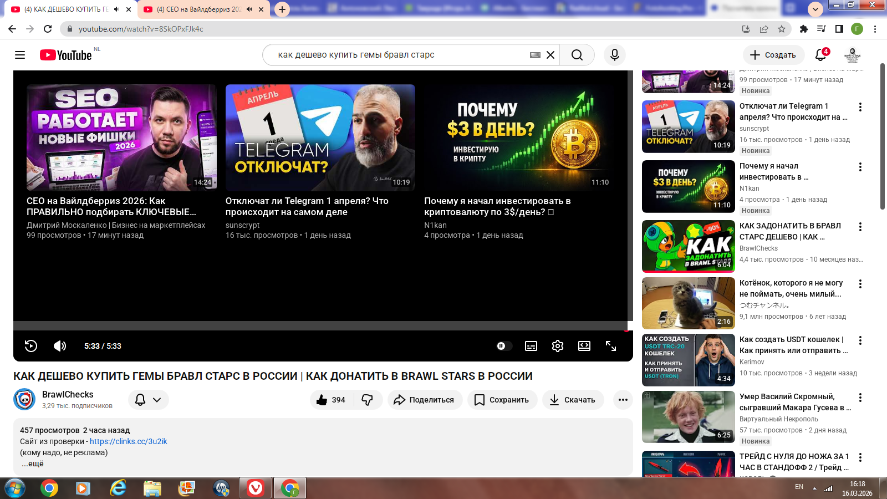Turn on subtitles with the captions icon
Screen dimensions: 887x499
pos(531,346)
